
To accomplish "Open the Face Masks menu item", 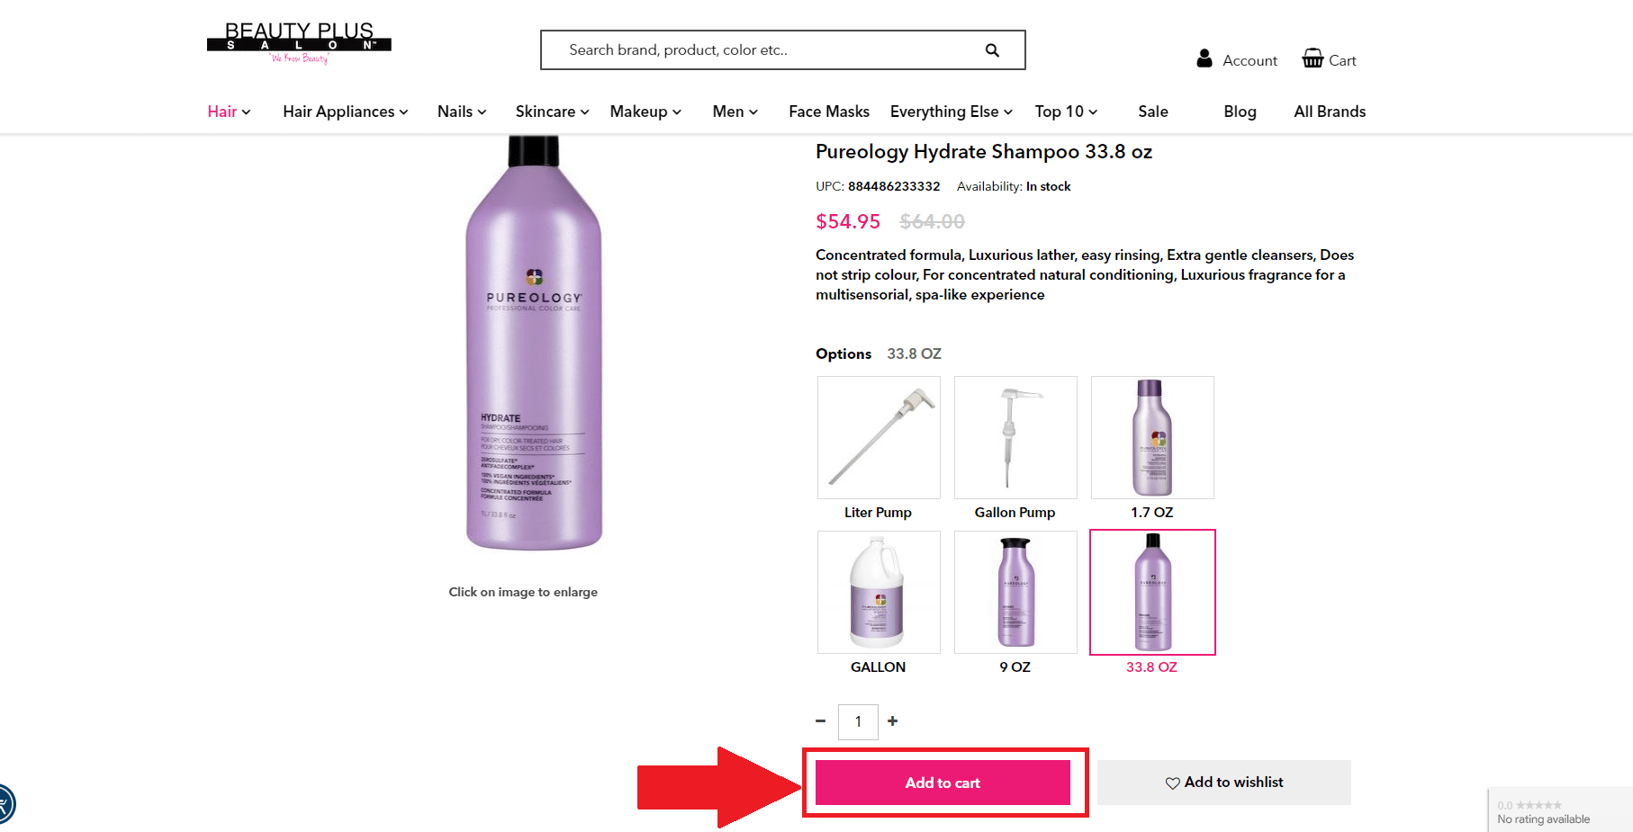I will tap(829, 112).
